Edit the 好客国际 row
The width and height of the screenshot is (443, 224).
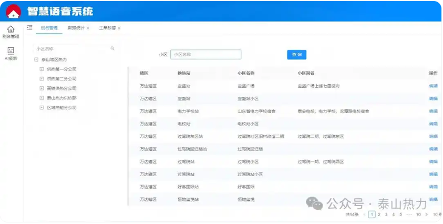pyautogui.click(x=433, y=187)
